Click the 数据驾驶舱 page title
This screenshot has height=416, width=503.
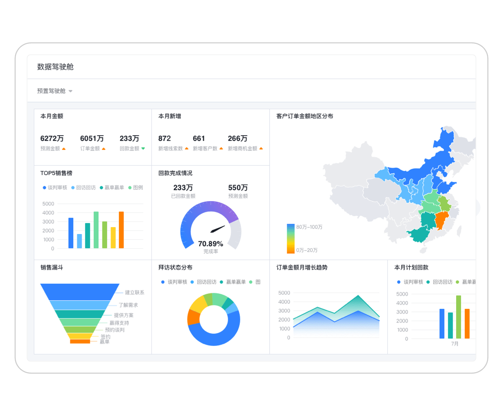56,67
